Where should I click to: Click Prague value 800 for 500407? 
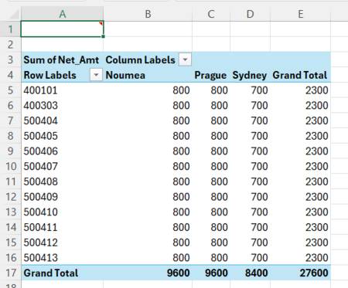tap(211, 166)
